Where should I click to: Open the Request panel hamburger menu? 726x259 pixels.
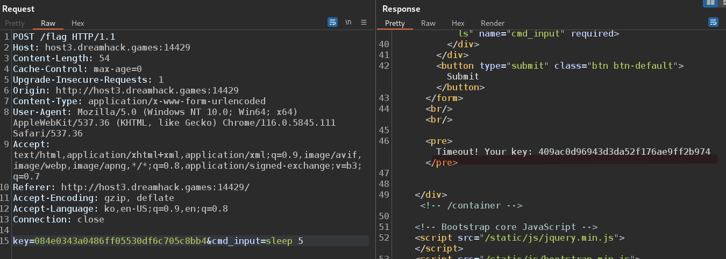click(364, 23)
